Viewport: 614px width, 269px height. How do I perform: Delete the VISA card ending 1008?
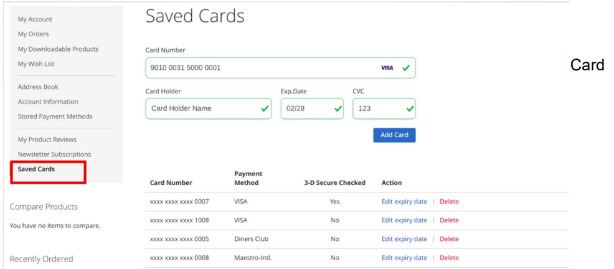(x=449, y=220)
